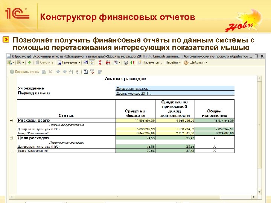Click the copy row icon after Добавить строку
Viewport: 271px width, 203px height.
click(44, 72)
